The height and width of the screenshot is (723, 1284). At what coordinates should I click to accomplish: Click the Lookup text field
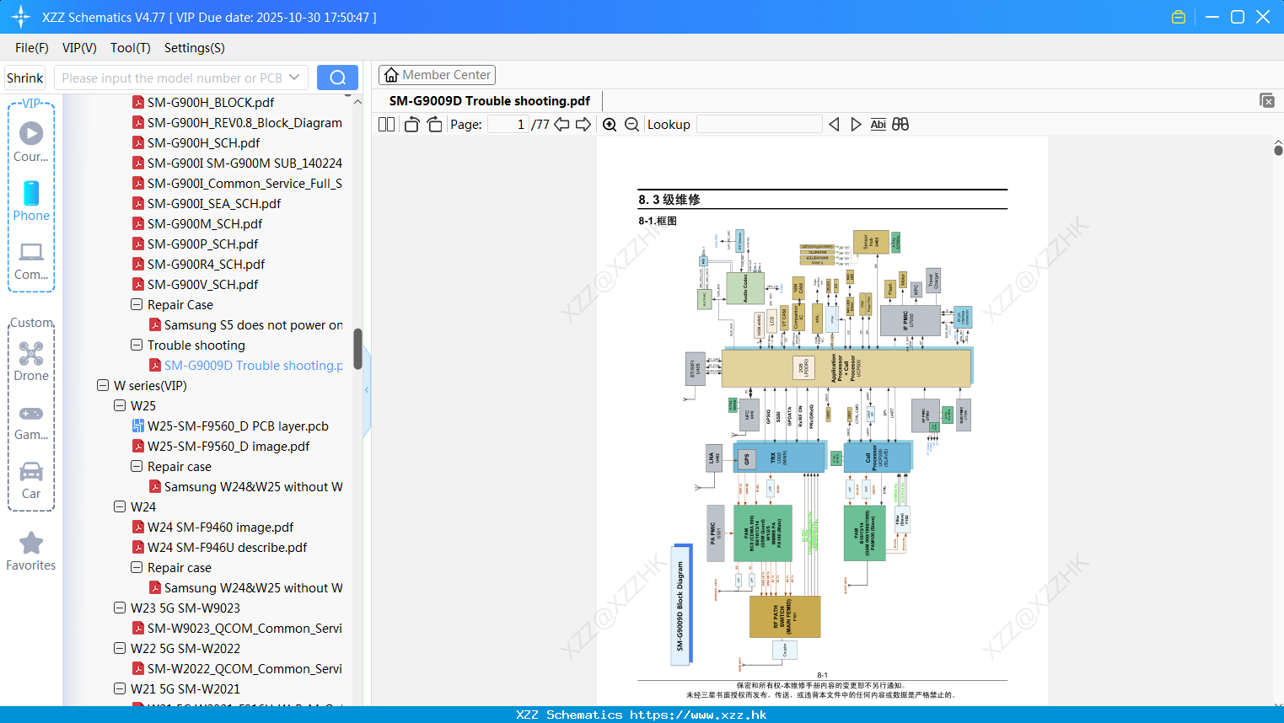tap(760, 124)
